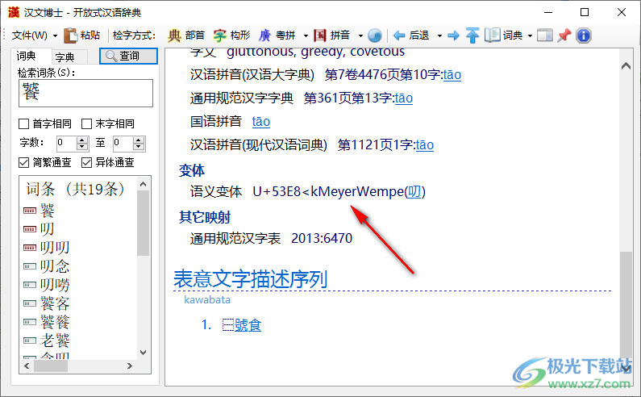Click the up-arrow top icon

pos(472,36)
